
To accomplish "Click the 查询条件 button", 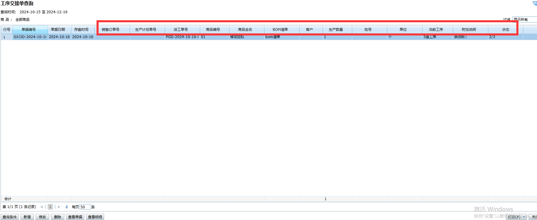I will (10, 217).
